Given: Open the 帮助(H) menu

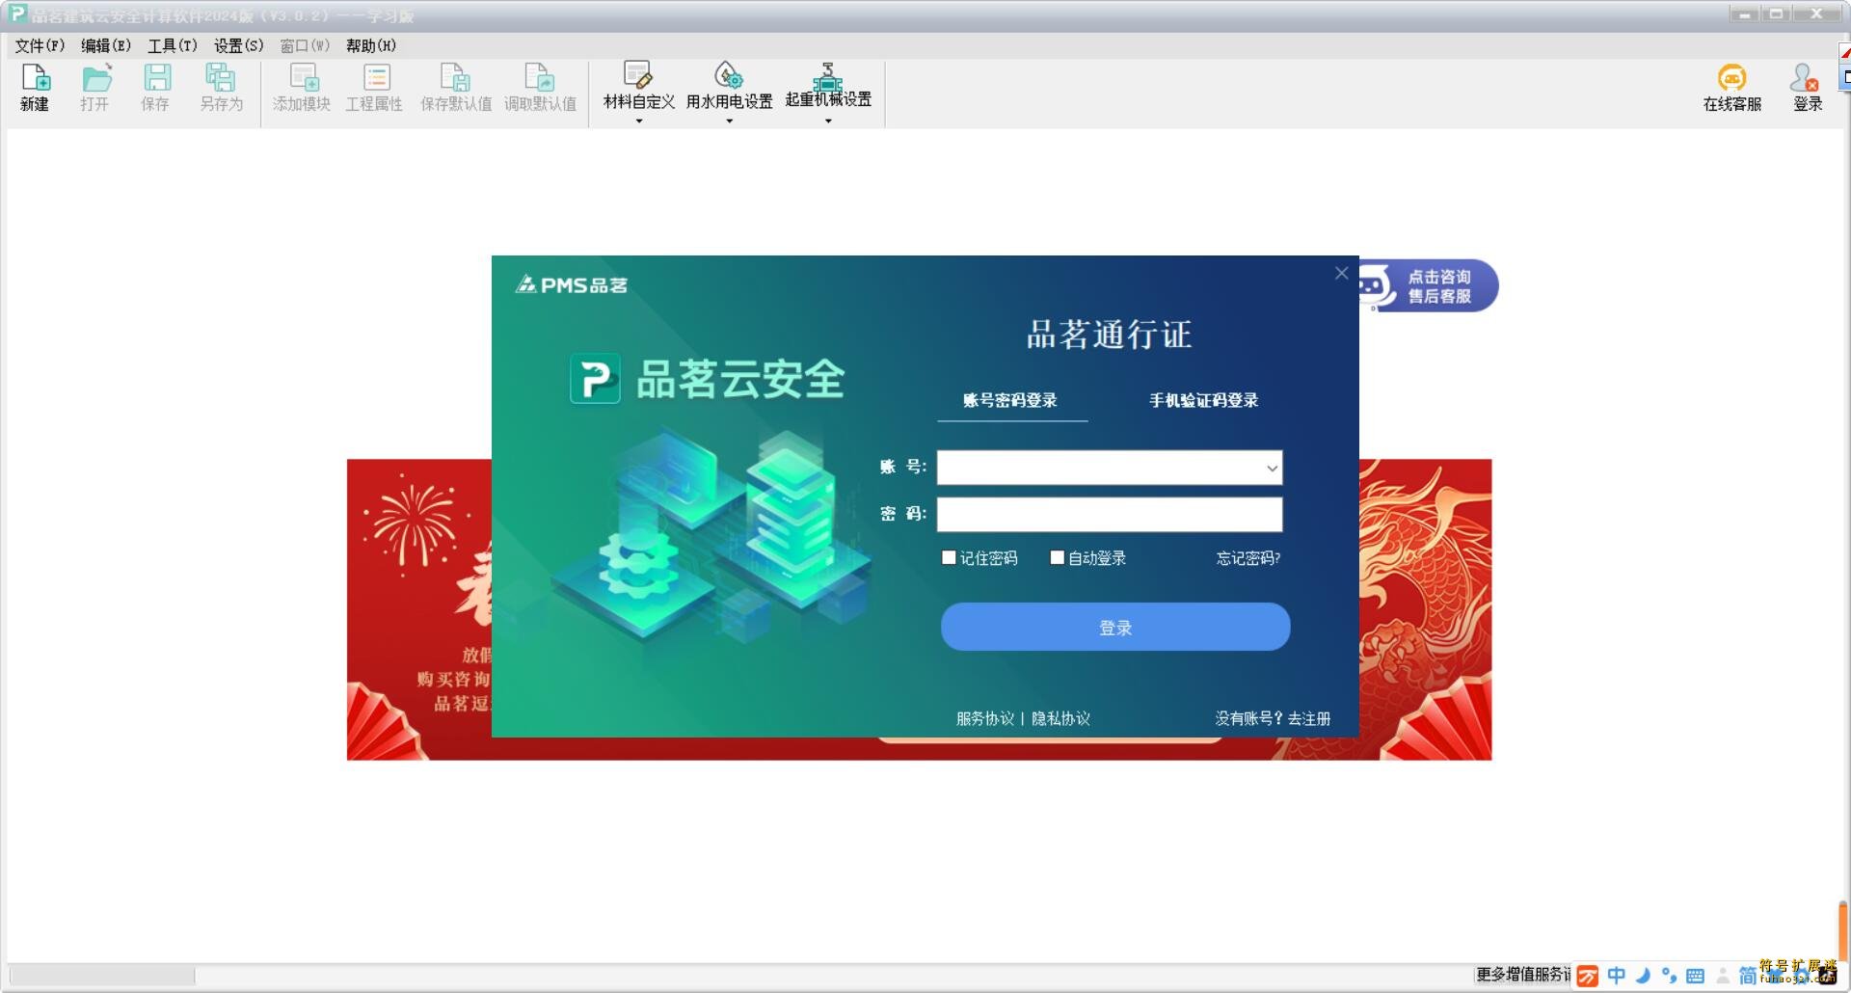Looking at the screenshot, I should [x=371, y=45].
